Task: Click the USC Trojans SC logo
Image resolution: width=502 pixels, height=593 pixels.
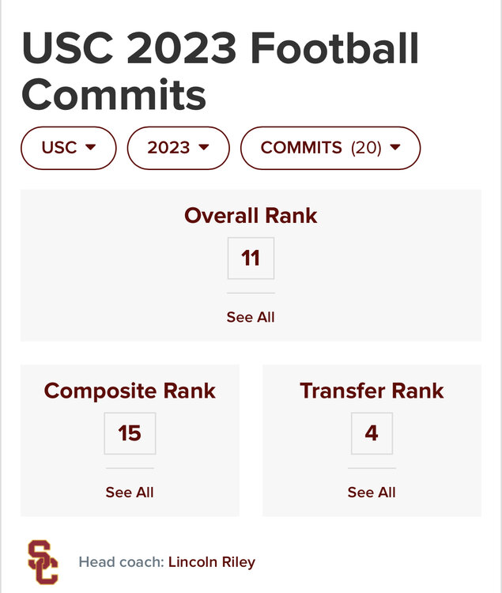Action: 43,562
